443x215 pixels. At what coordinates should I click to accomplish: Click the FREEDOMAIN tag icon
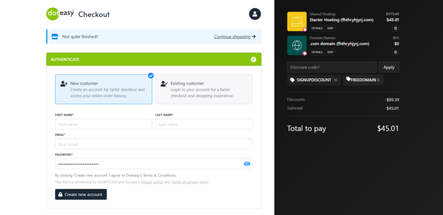pos(348,79)
